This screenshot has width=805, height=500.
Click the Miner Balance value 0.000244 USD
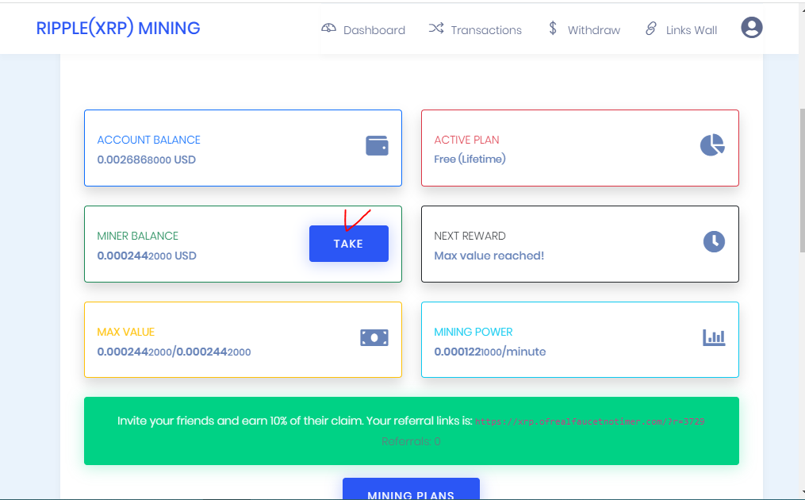click(147, 256)
